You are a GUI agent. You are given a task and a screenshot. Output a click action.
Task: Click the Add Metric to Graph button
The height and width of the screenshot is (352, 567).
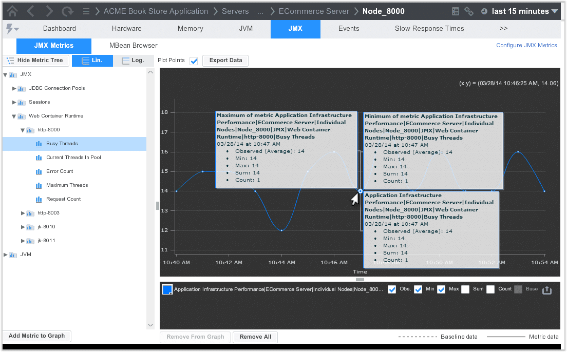36,336
